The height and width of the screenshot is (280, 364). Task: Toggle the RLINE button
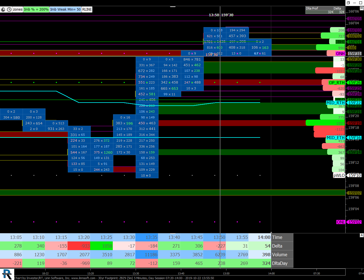click(x=87, y=10)
